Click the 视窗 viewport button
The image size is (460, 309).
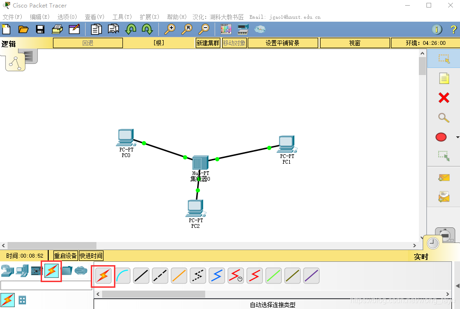(355, 43)
